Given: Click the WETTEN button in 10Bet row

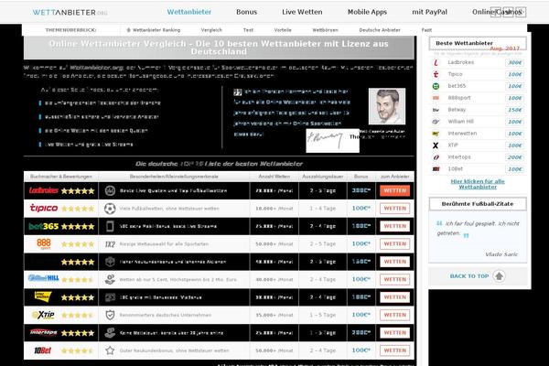Looking at the screenshot, I should (395, 350).
